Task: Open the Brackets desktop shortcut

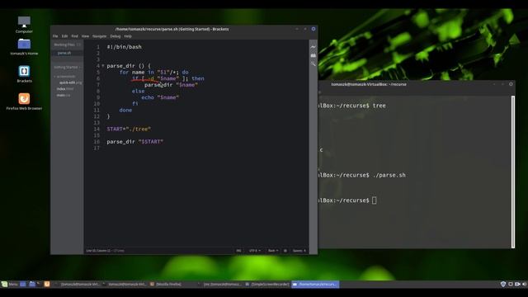Action: pos(24,74)
